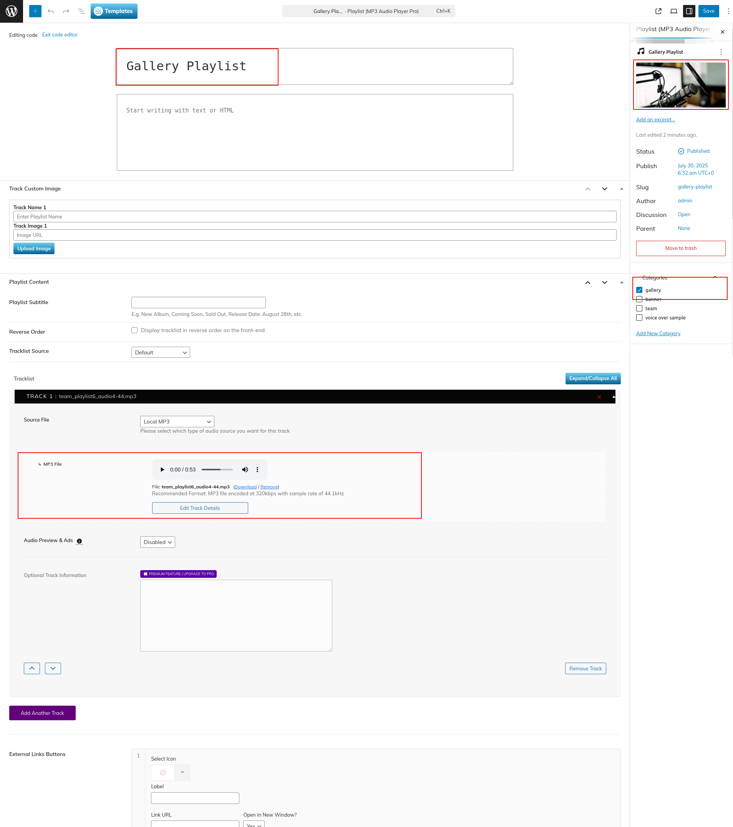Toggle the settings sidebar panel icon
The width and height of the screenshot is (733, 827).
689,11
